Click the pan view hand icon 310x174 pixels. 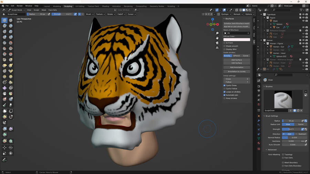tap(217, 38)
